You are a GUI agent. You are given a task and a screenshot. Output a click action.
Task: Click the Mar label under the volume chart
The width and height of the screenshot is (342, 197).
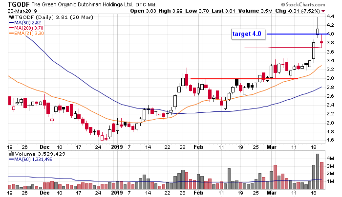(271, 193)
